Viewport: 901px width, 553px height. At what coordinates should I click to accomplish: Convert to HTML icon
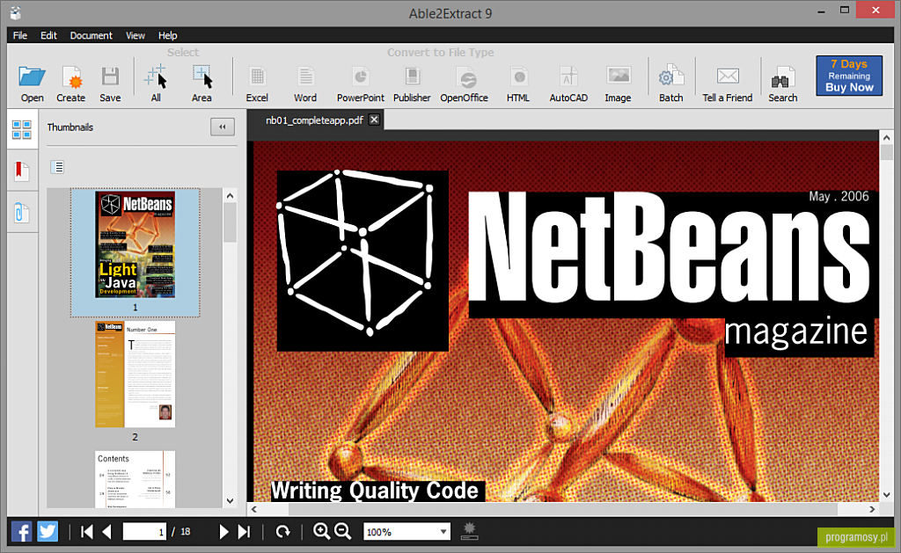pyautogui.click(x=518, y=76)
